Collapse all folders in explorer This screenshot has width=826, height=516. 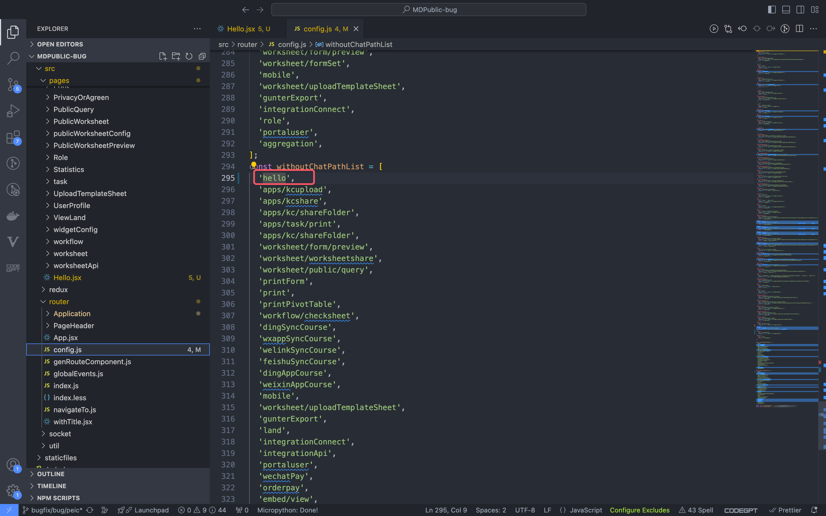tap(202, 56)
